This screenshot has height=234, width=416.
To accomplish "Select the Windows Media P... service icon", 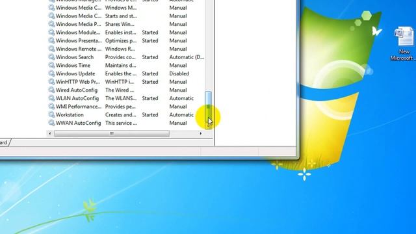I will (51, 24).
